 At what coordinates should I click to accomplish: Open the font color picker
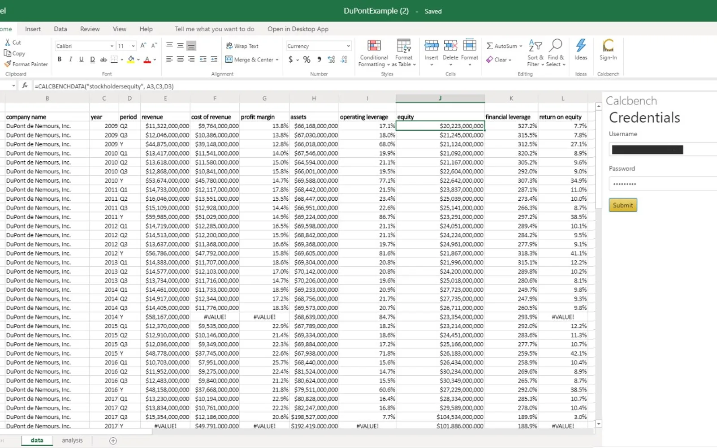tap(155, 60)
